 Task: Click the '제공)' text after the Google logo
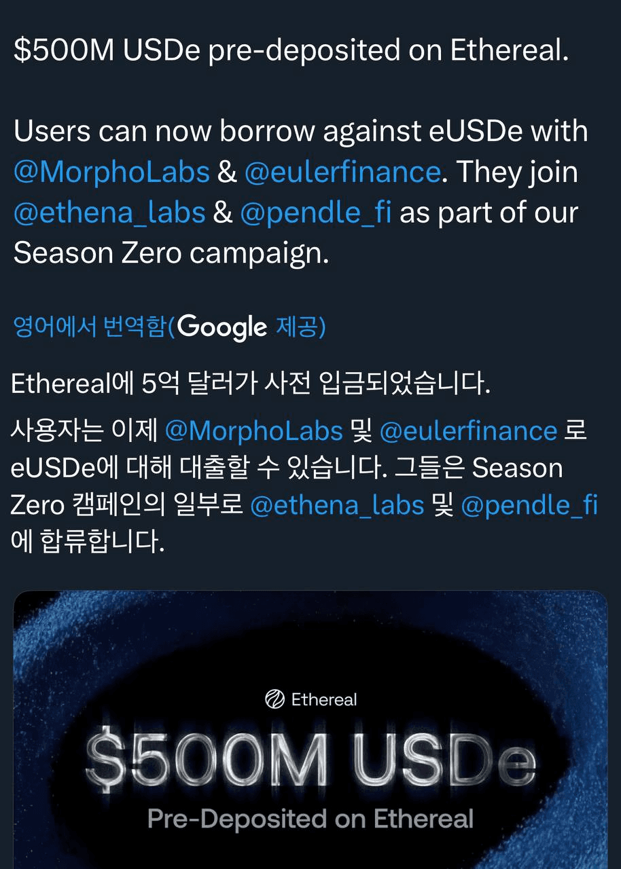pos(301,327)
